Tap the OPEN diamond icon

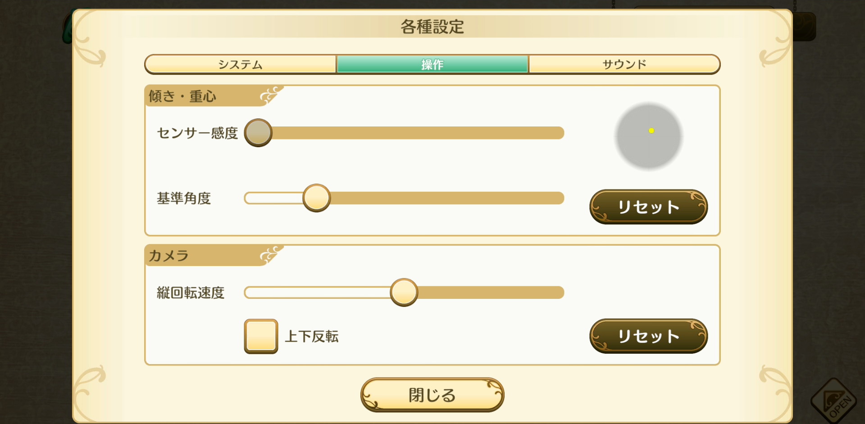point(835,401)
